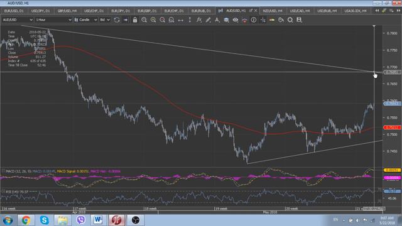Click the yellow MACD value tag
This screenshot has width=402, height=226.
(x=392, y=170)
